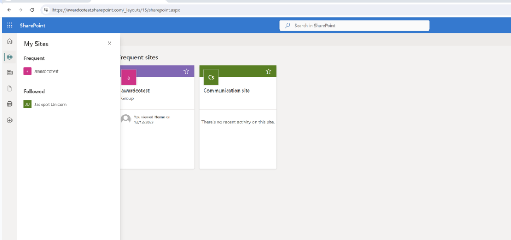Click the Create plus icon in rail

click(x=9, y=120)
